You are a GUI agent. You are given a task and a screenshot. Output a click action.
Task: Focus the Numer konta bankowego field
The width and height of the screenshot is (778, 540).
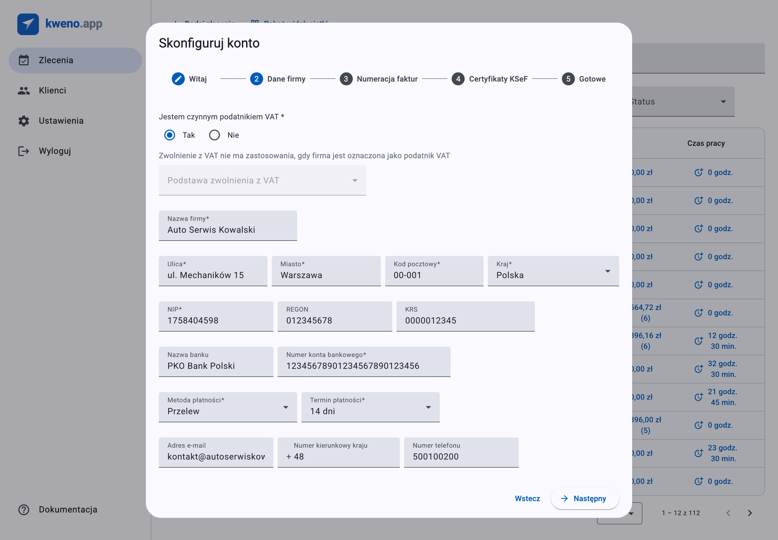point(364,362)
